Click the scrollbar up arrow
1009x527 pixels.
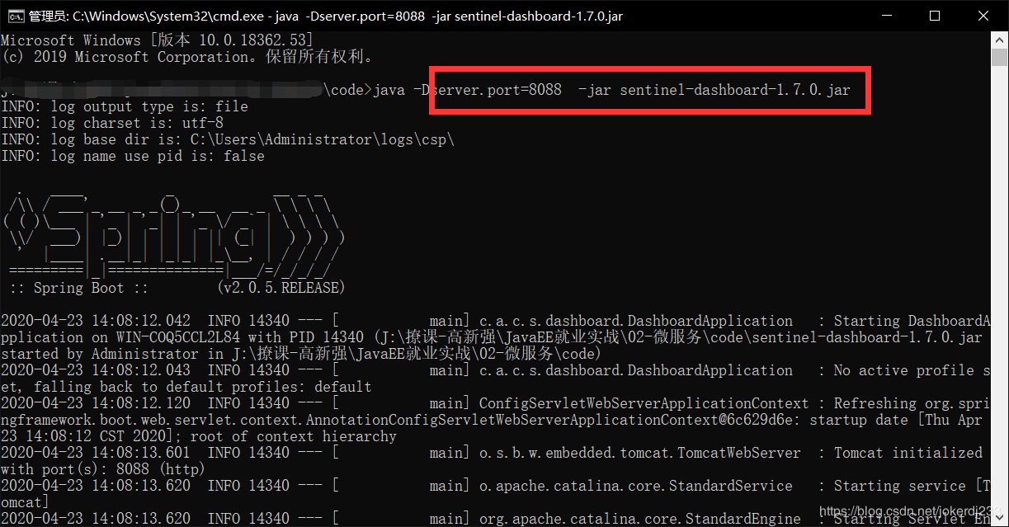pos(1000,40)
